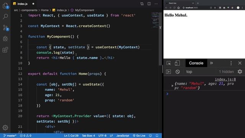Click the LF end-of-line indicator
245x138 pixels.
111,136
